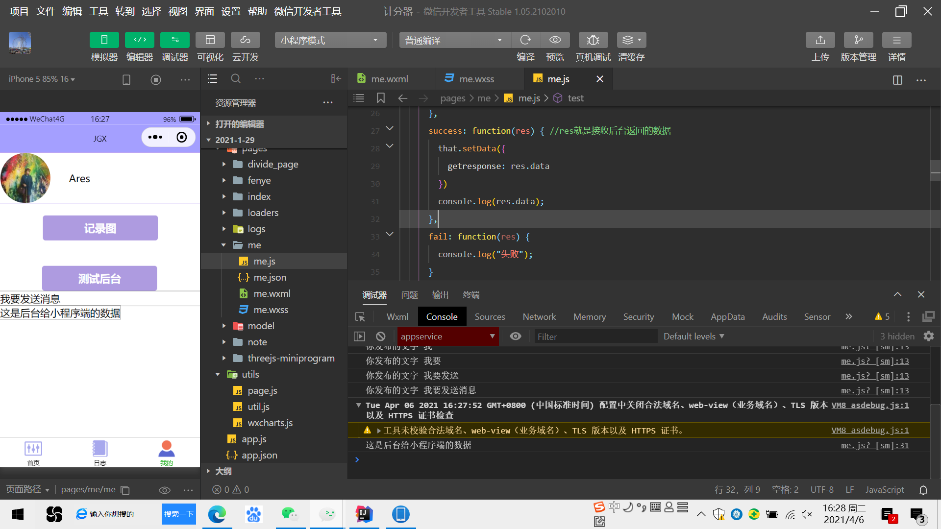Open the appservice context dropdown
941x529 pixels.
point(447,337)
